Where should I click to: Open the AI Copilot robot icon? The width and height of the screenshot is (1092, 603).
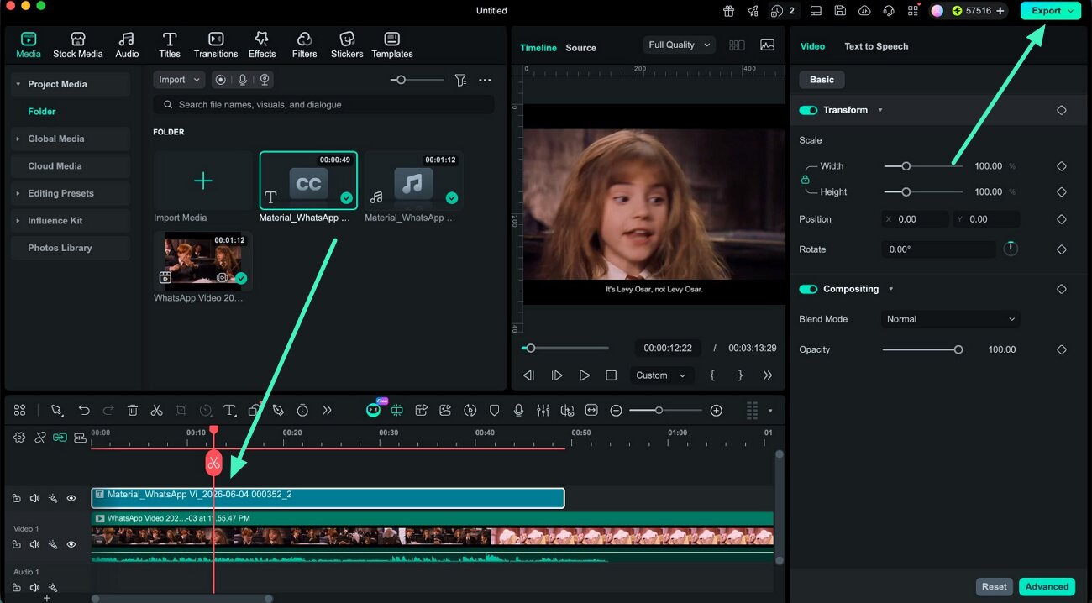pos(373,410)
